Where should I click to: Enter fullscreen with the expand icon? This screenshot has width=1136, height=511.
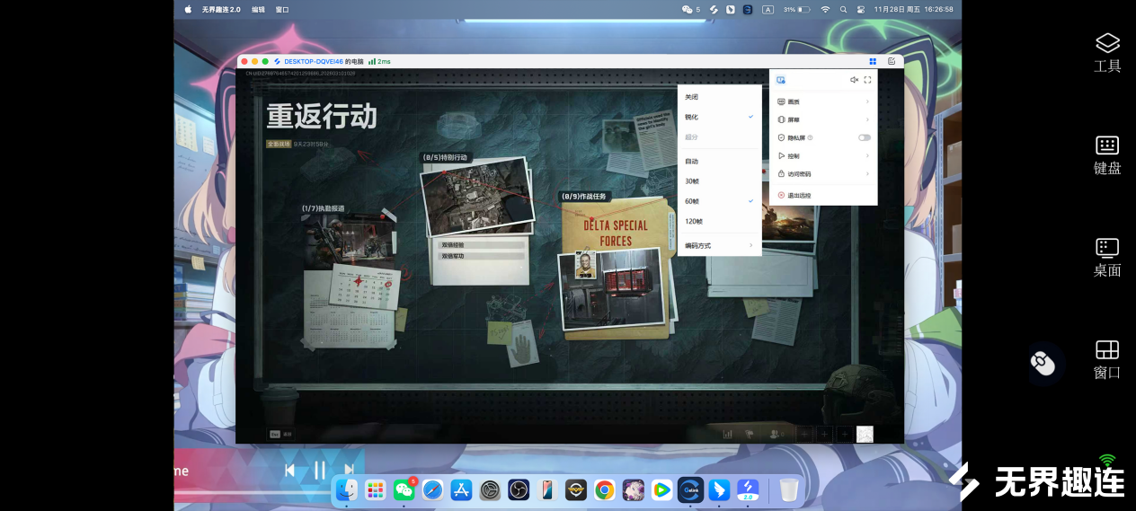(867, 80)
